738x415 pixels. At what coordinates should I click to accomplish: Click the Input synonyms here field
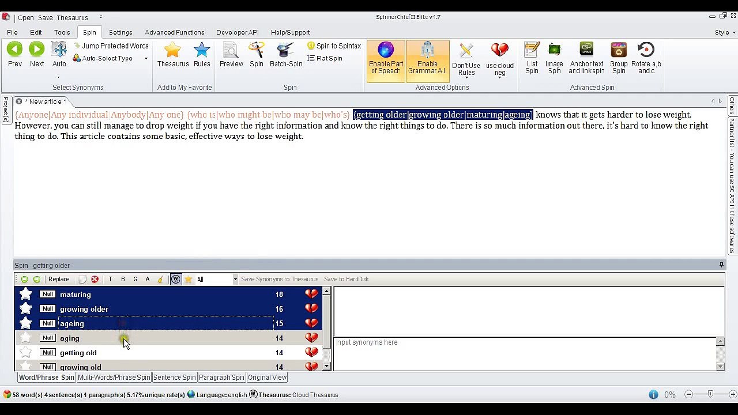[x=525, y=353]
